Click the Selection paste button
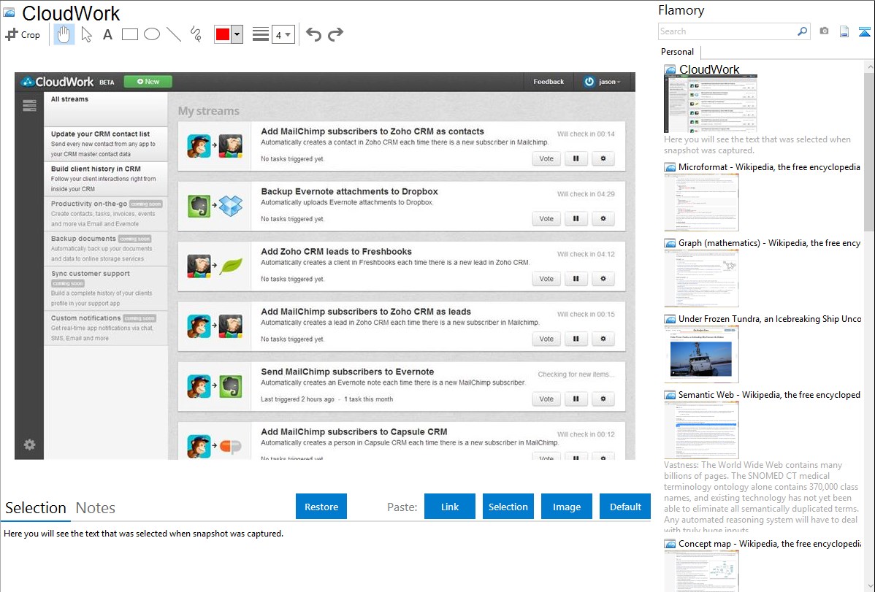 (508, 507)
